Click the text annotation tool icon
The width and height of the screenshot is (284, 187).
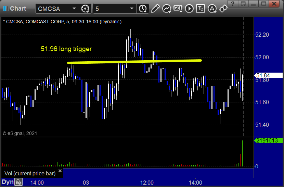201,9
